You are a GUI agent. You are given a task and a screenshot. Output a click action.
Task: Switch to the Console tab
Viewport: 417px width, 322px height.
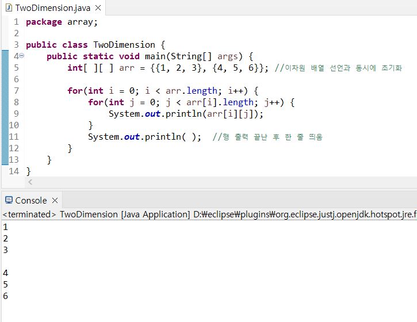(x=31, y=201)
